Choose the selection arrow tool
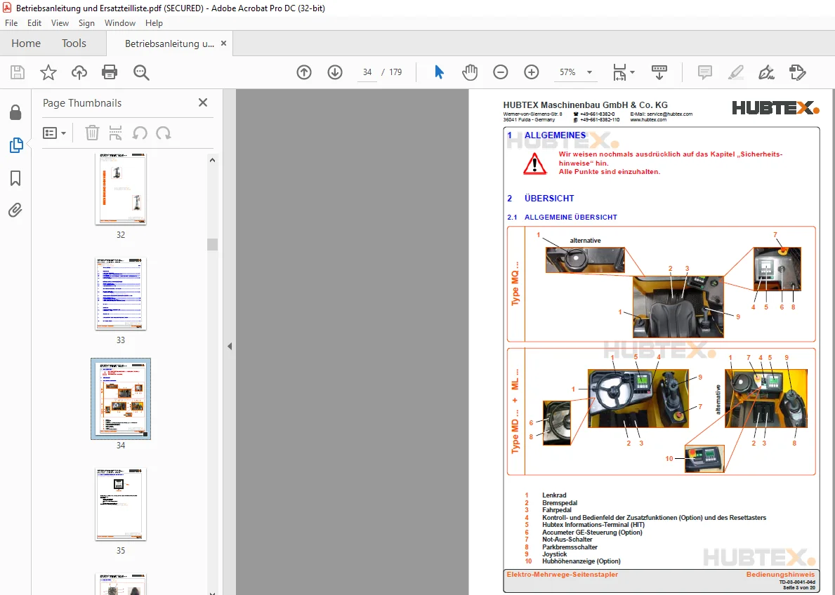 pos(439,72)
